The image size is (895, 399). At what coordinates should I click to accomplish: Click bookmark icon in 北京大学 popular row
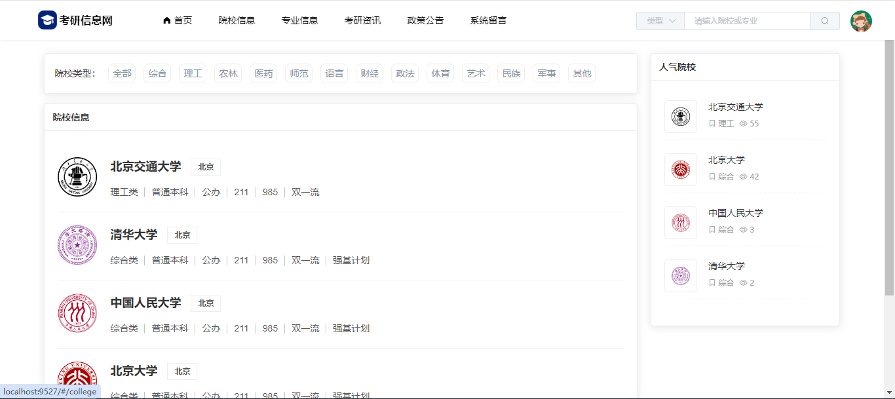pos(712,177)
